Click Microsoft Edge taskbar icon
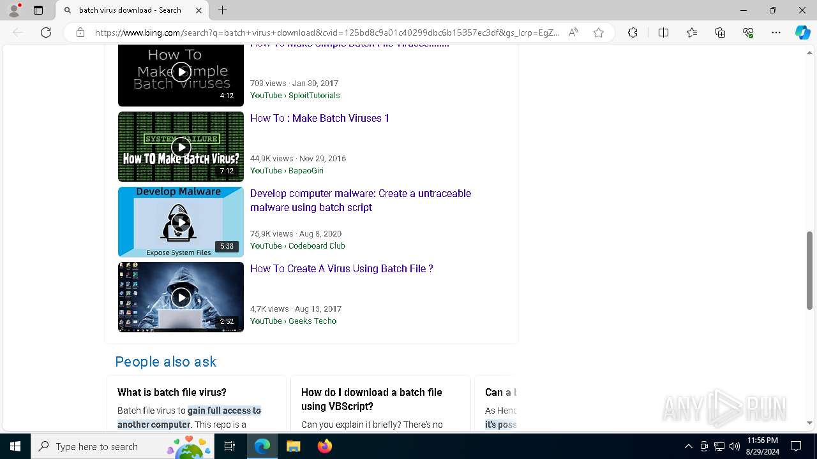The height and width of the screenshot is (459, 817). (262, 446)
